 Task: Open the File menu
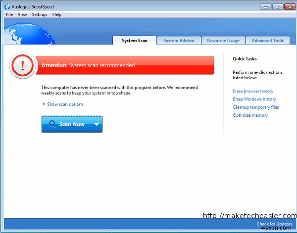click(9, 14)
